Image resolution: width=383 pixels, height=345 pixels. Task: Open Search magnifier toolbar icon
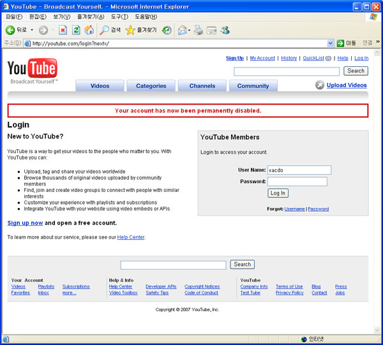(x=104, y=30)
